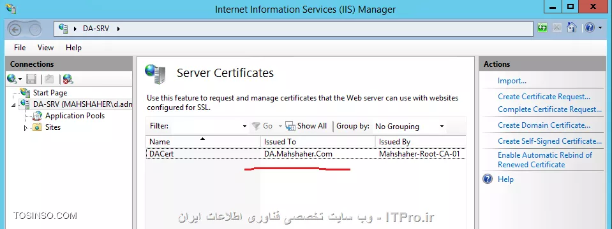Click Enable Automatic Rebind of Renewed Certificate
This screenshot has width=612, height=229.
pyautogui.click(x=545, y=160)
